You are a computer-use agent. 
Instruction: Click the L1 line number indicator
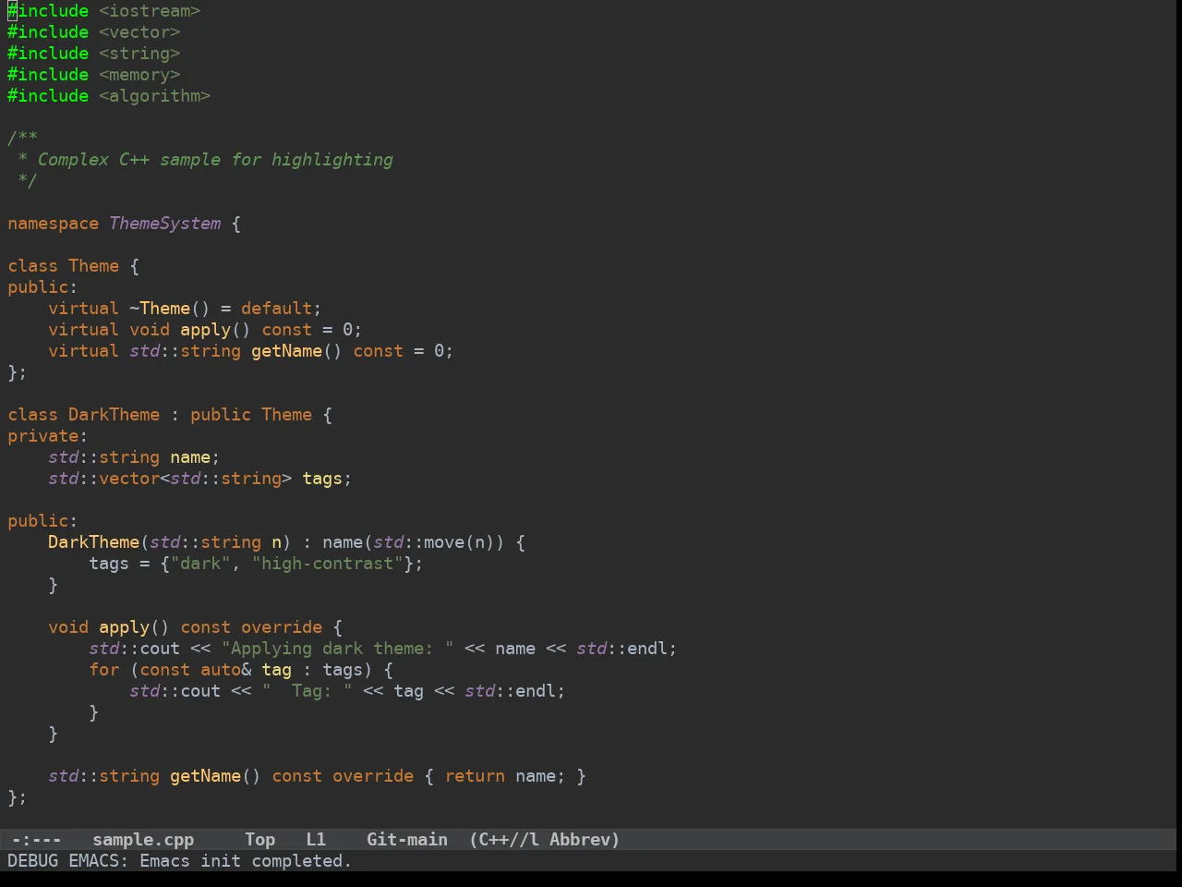[x=316, y=840]
